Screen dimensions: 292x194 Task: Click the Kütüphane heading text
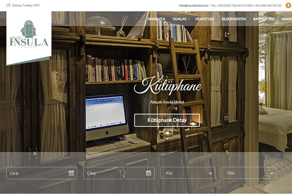coord(167,86)
